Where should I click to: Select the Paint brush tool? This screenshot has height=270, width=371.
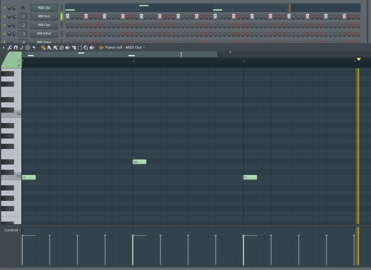[49, 48]
